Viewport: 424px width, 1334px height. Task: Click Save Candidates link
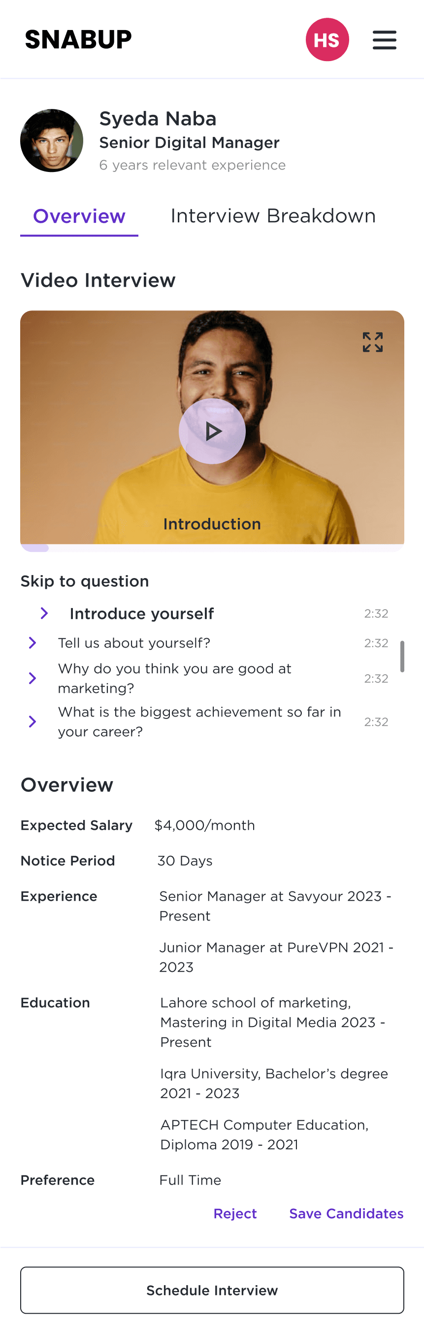(346, 1213)
